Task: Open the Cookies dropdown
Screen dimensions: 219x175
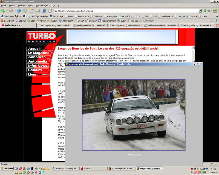Action: click(x=21, y=21)
